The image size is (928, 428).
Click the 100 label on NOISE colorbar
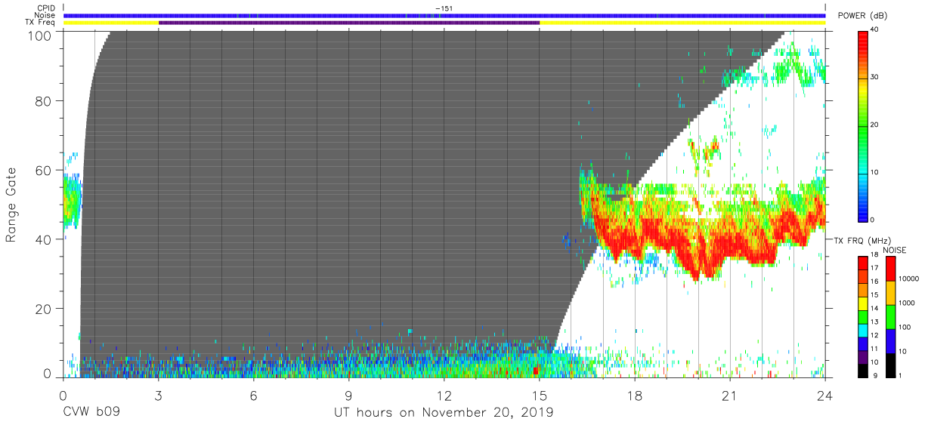[x=905, y=327]
